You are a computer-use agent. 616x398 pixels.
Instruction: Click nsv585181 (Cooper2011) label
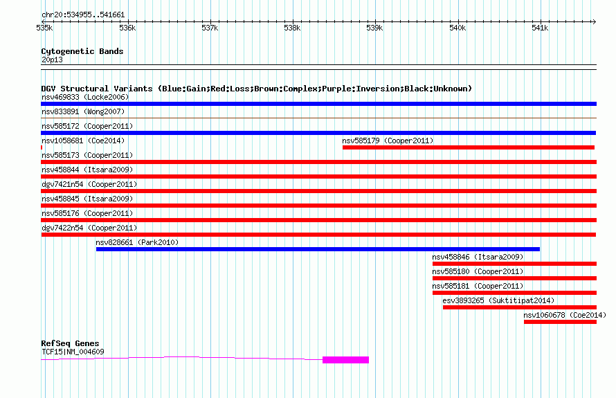[x=478, y=286]
